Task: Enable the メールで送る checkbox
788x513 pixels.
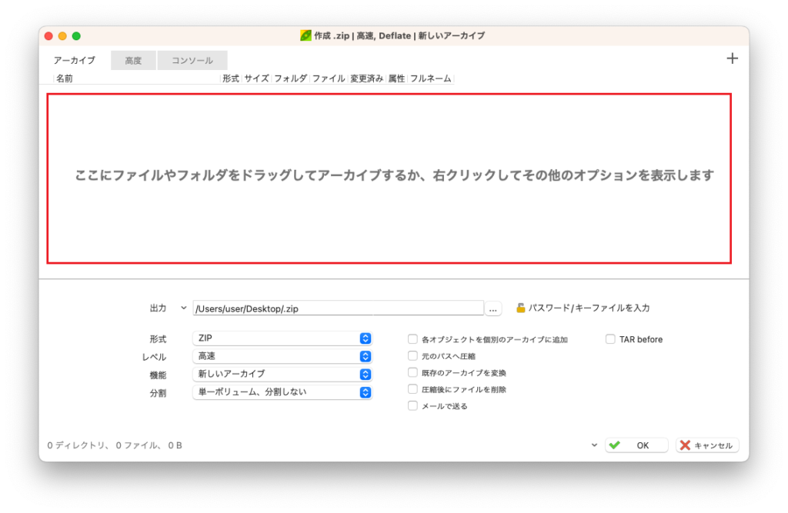Action: tap(412, 405)
